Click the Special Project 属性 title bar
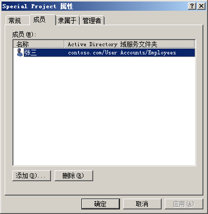Viewport: 208px width, 214px height. [94, 6]
